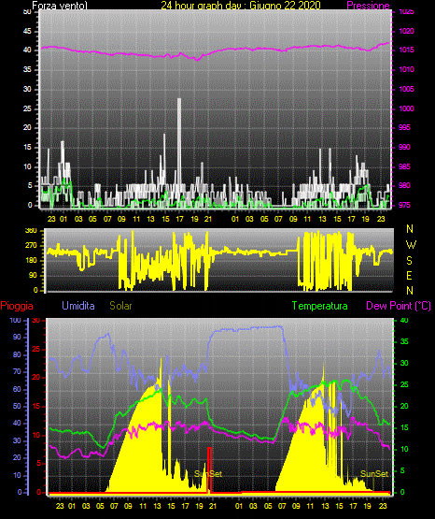This screenshot has width=435, height=519.
Task: Click the 45 value on wind speed axis
Action: [27, 31]
